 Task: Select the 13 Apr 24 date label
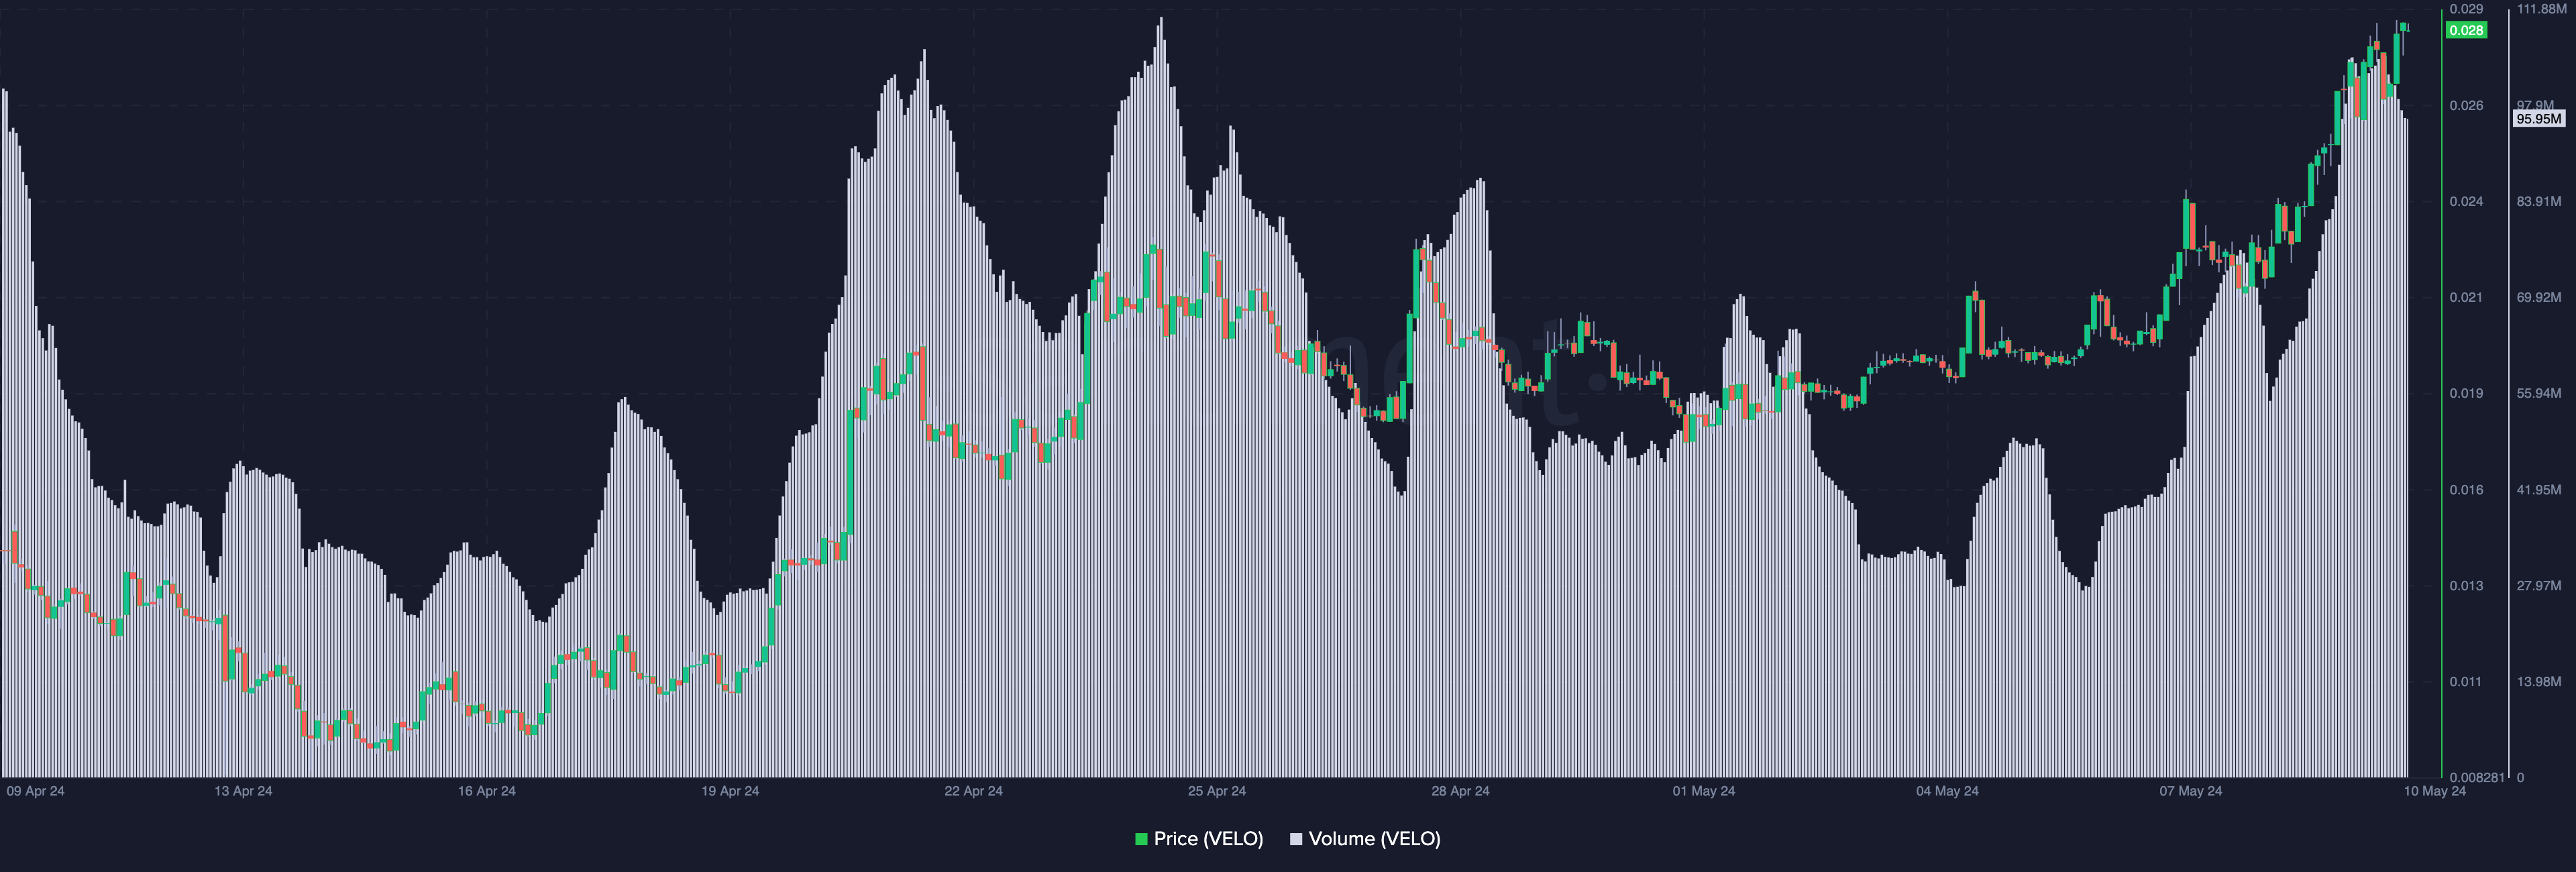(x=243, y=791)
